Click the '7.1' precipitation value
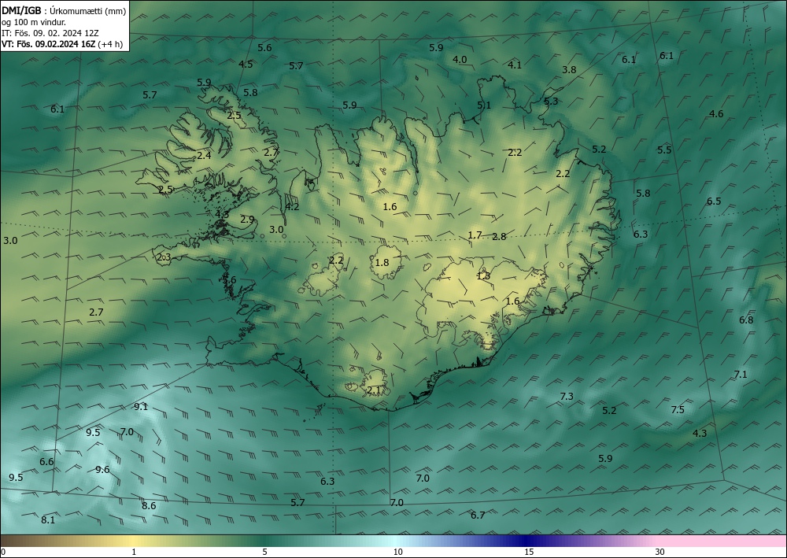Screen dimensions: 787x558 click(741, 375)
